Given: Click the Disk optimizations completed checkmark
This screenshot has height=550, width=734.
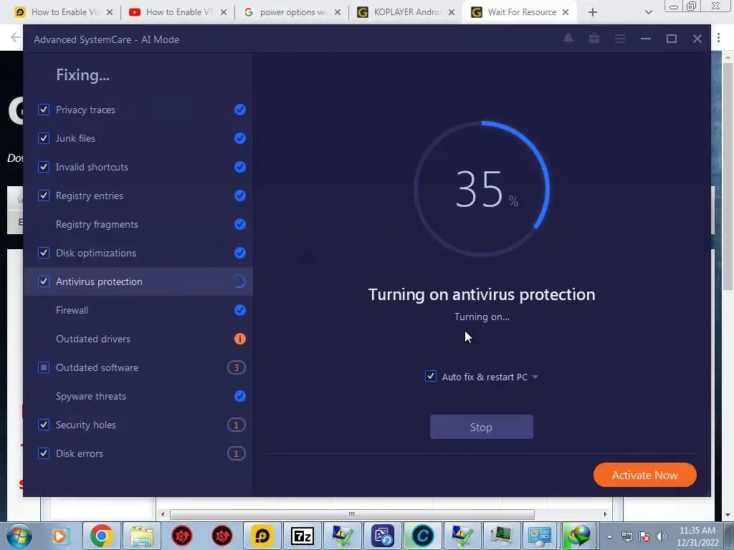Looking at the screenshot, I should click(239, 253).
